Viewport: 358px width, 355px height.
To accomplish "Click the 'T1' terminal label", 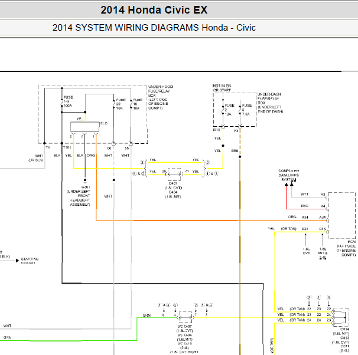I will 48,147.
